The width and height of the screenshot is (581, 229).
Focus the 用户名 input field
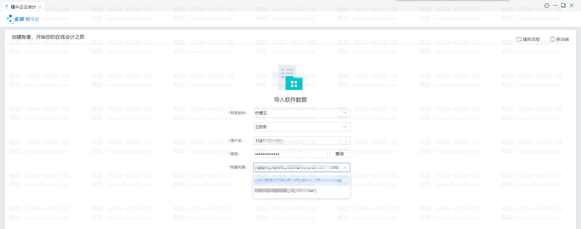click(302, 141)
